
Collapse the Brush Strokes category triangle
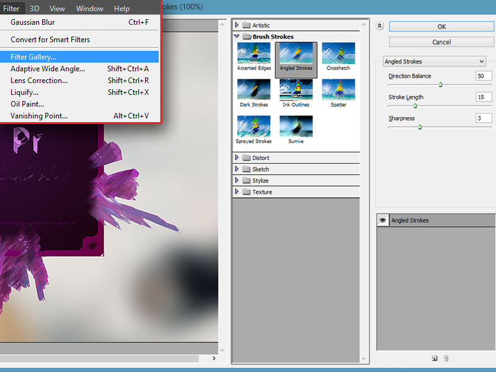[x=237, y=36]
